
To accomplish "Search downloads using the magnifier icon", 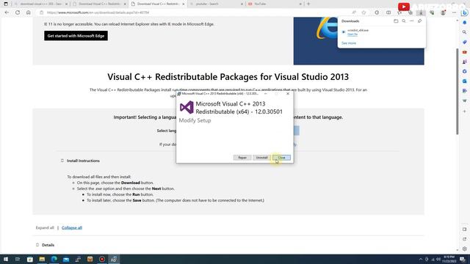I will tap(404, 21).
